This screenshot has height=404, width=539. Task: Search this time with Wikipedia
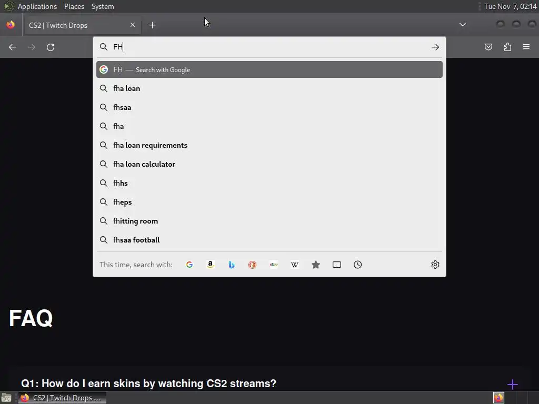click(295, 265)
